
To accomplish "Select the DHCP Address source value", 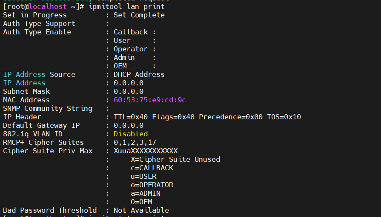I will click(x=139, y=75).
